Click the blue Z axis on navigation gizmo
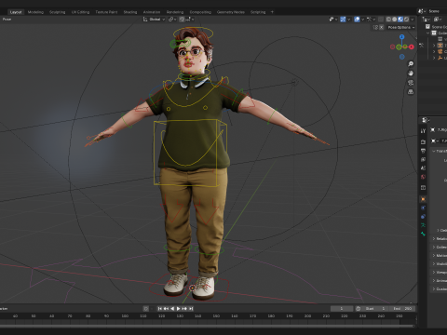This screenshot has height=335, width=447. [x=402, y=37]
